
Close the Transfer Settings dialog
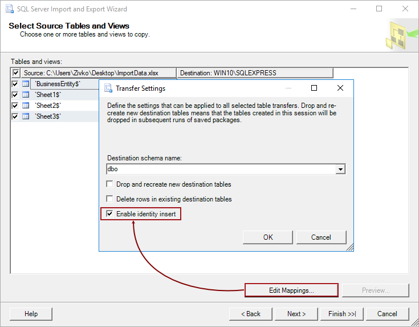340,88
